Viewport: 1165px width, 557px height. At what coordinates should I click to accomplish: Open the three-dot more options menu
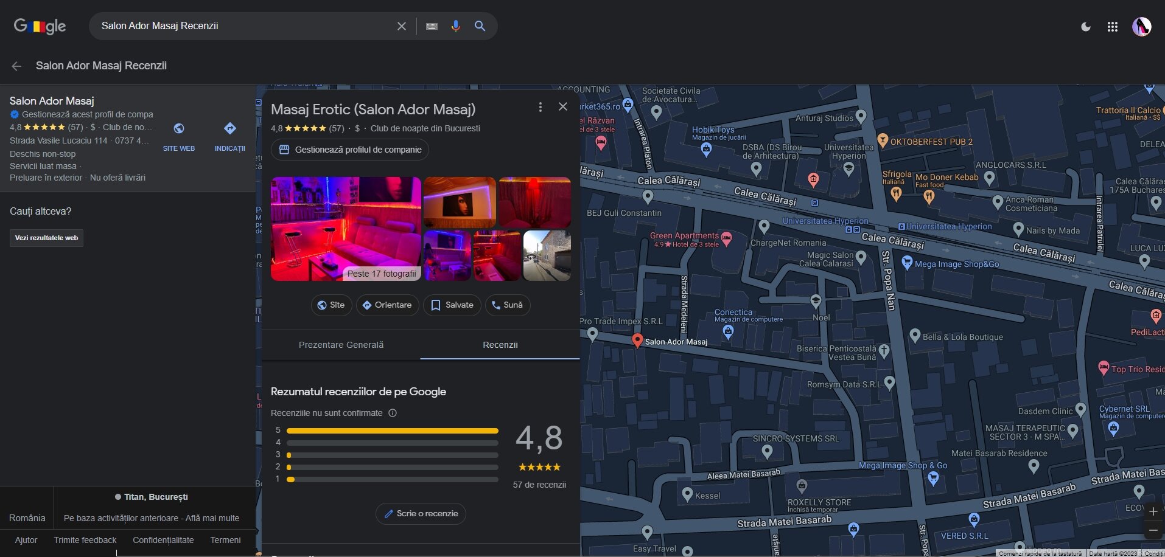click(x=540, y=107)
